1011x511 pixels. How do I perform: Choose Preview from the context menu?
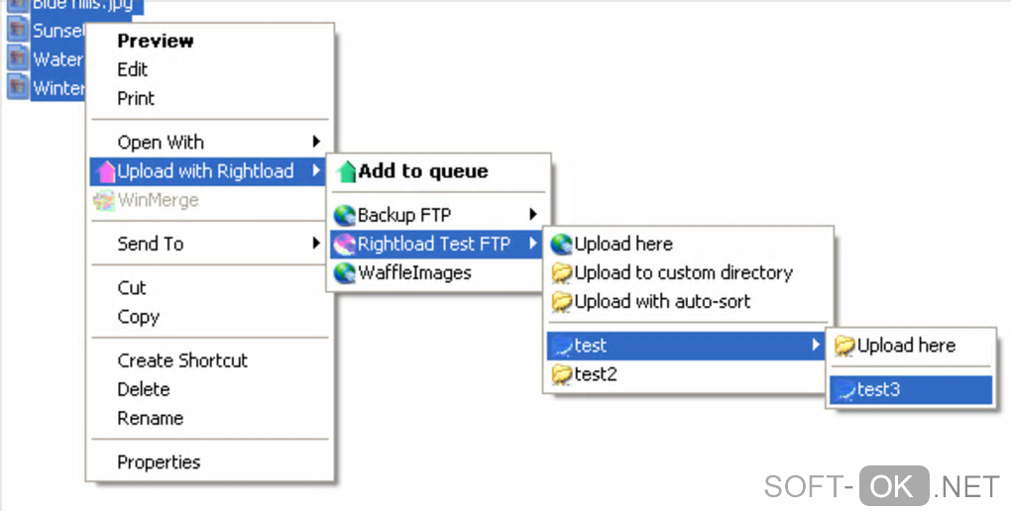156,41
